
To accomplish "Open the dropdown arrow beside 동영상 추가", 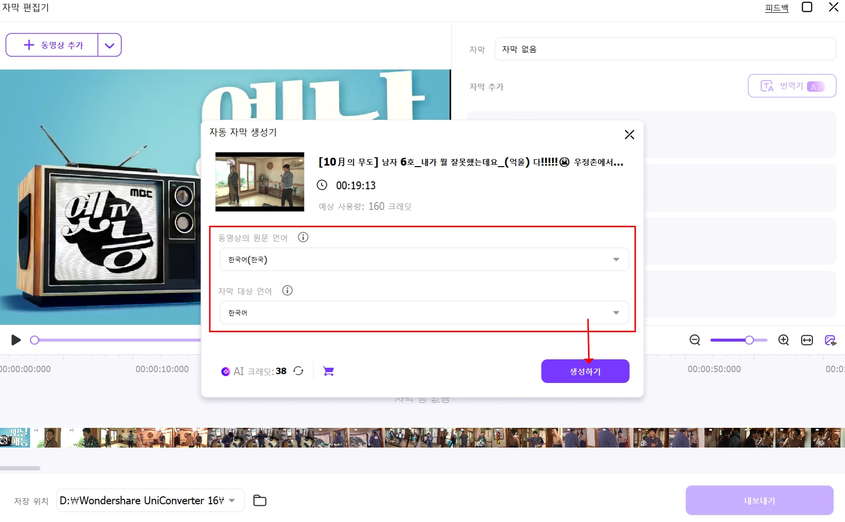I will (x=109, y=45).
